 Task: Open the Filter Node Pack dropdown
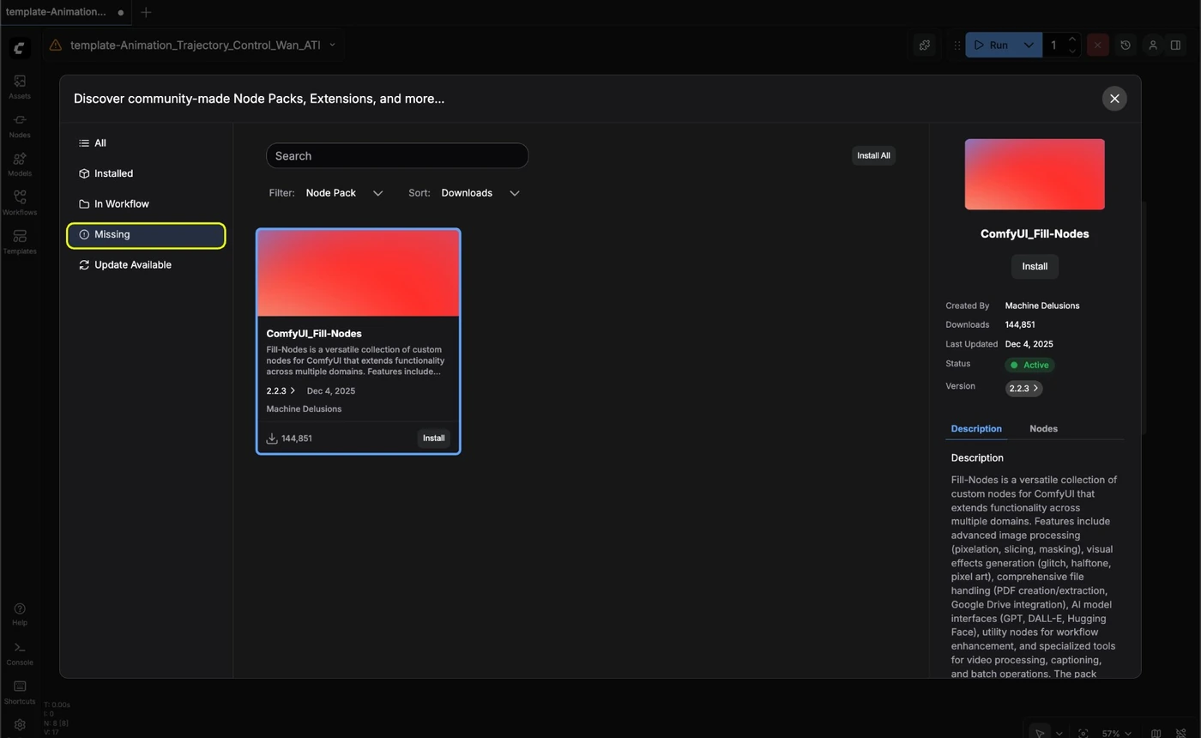pyautogui.click(x=344, y=193)
